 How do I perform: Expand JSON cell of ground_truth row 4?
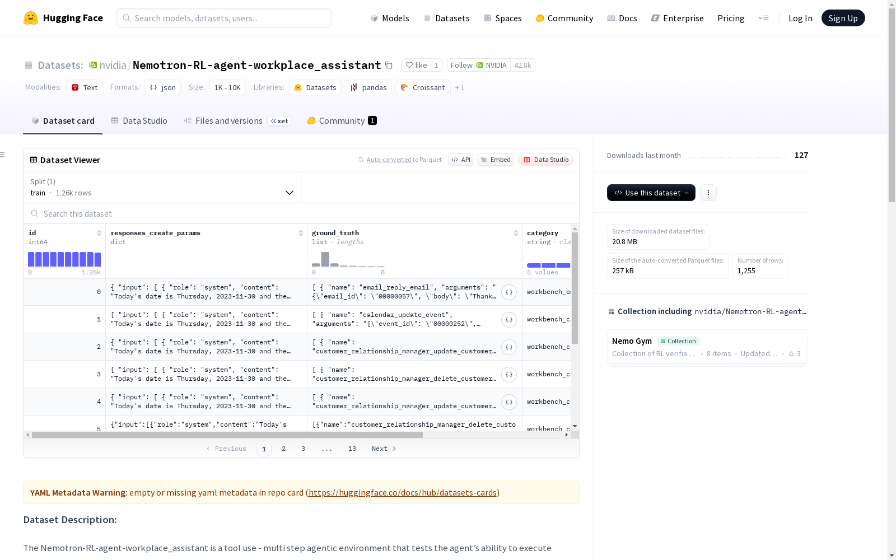click(x=508, y=402)
